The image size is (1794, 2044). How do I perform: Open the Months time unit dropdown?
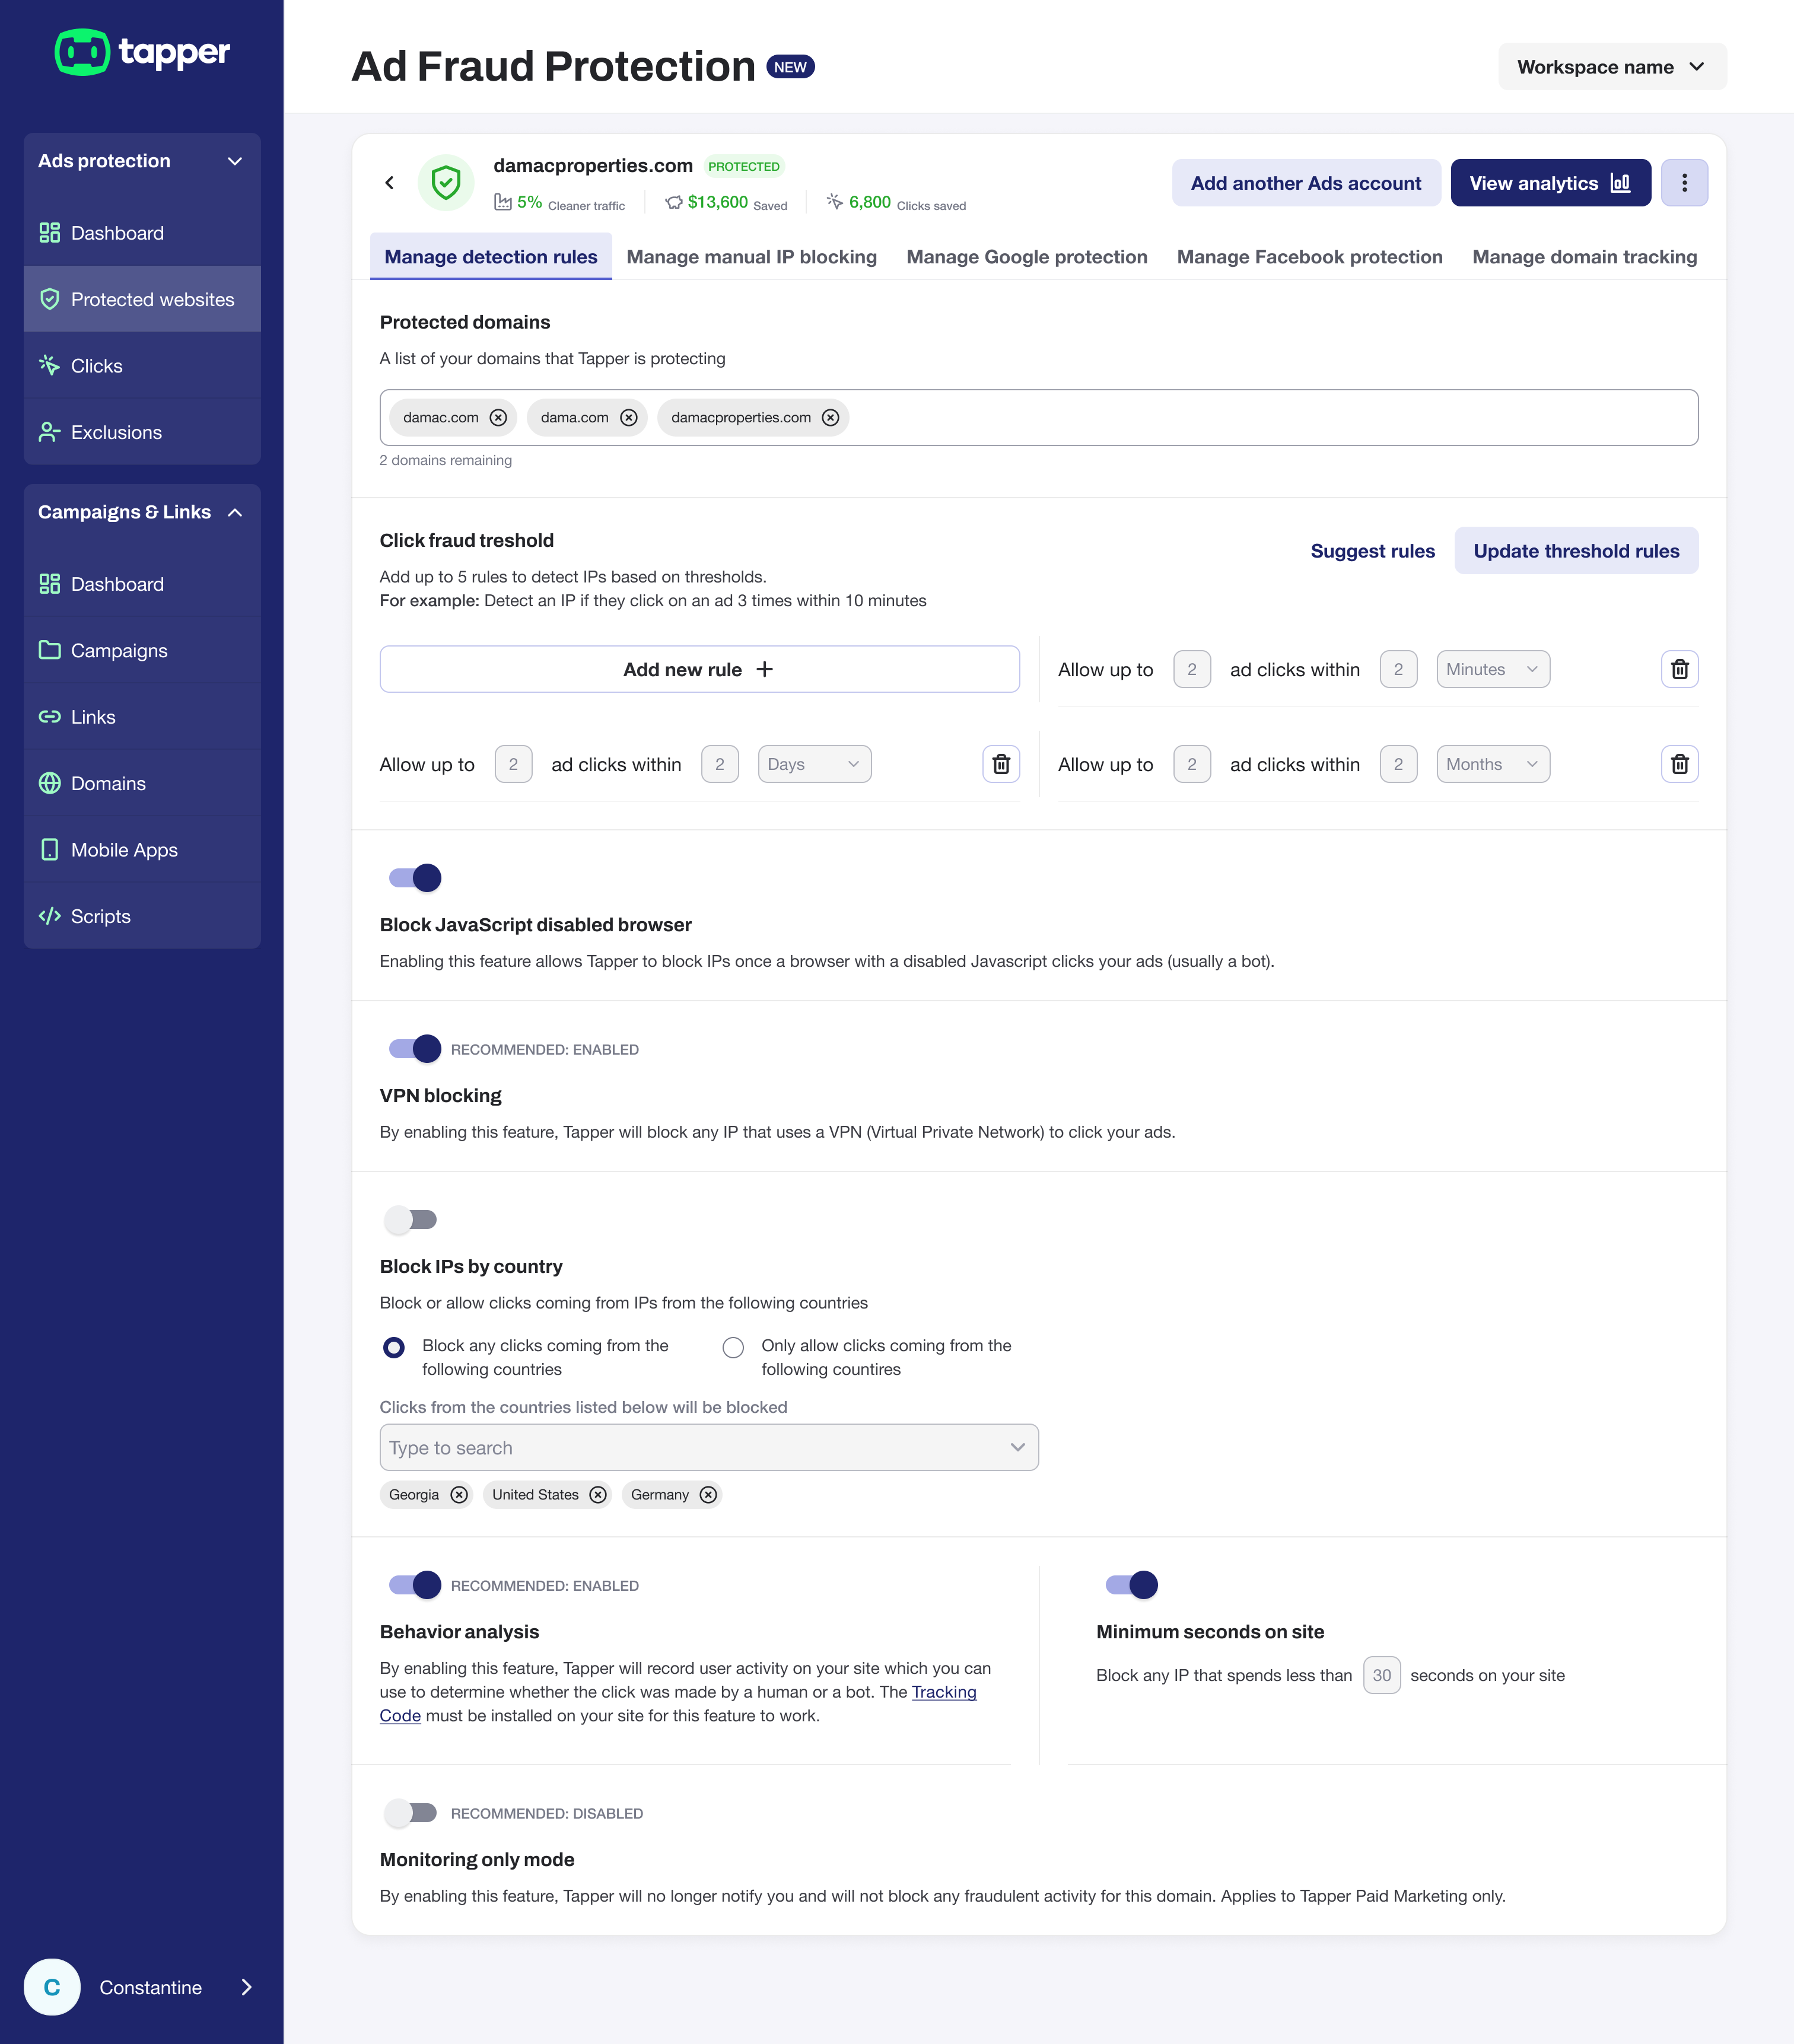pos(1492,764)
